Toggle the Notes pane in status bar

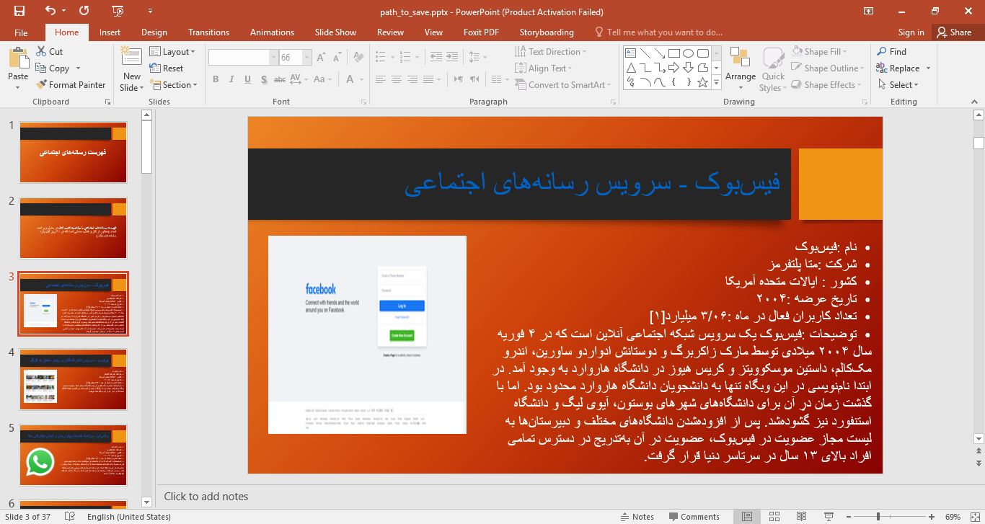[x=637, y=517]
